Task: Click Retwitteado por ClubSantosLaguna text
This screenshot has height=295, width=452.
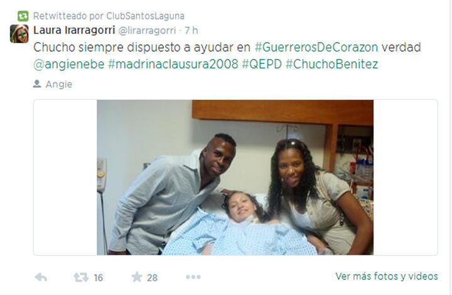Action: (x=109, y=16)
